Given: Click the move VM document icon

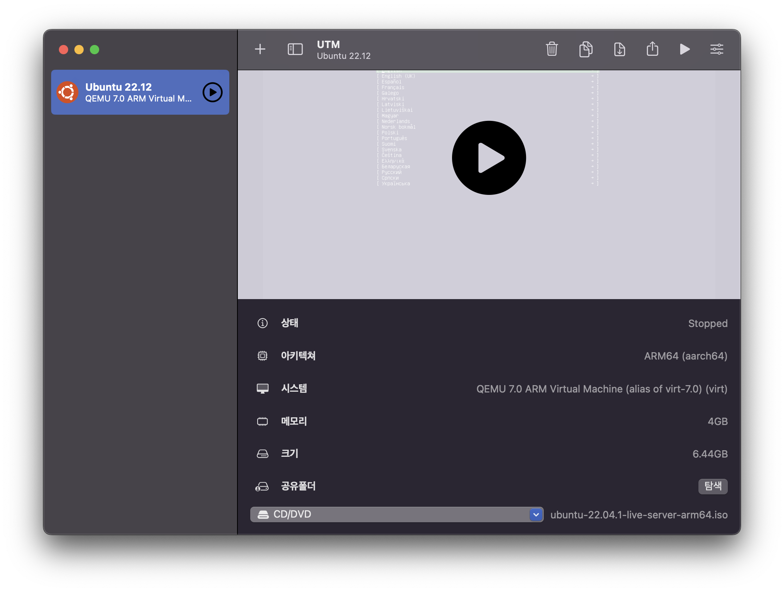Looking at the screenshot, I should tap(619, 49).
